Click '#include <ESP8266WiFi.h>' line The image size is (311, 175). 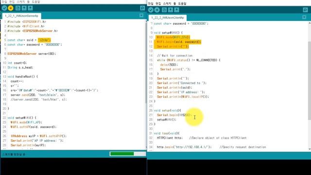click(x=27, y=22)
